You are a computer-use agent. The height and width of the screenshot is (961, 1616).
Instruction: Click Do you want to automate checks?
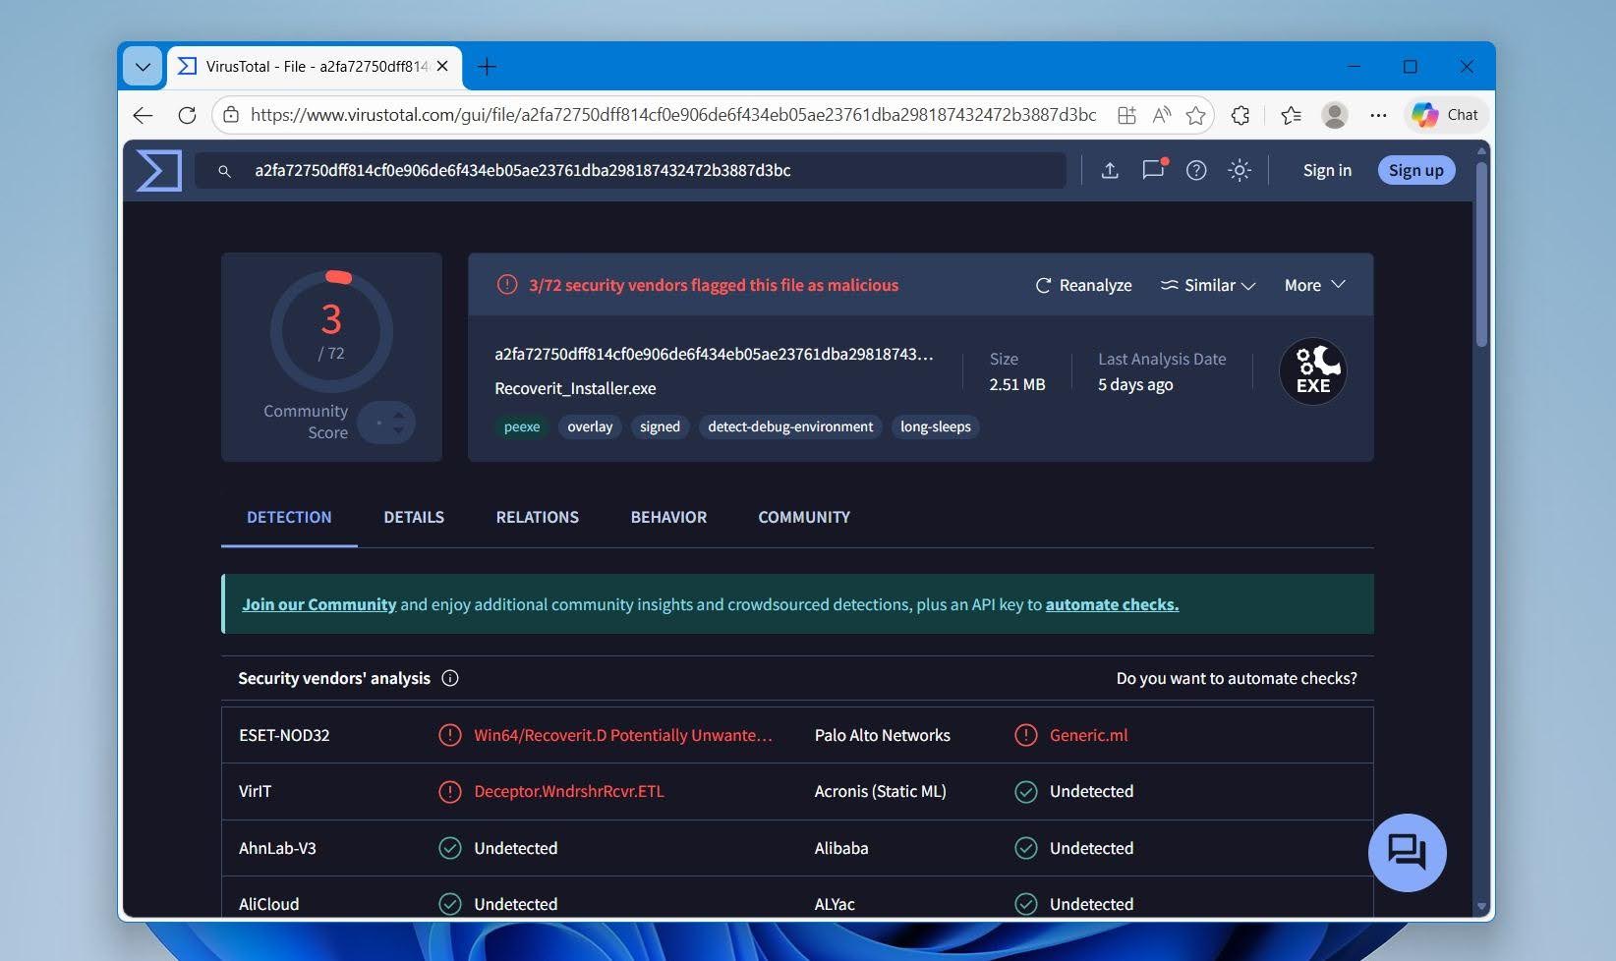pos(1237,678)
